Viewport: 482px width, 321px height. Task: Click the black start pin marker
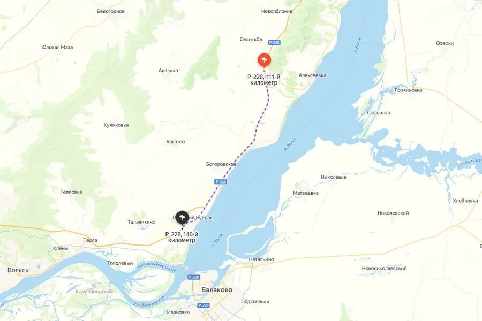pos(182,218)
